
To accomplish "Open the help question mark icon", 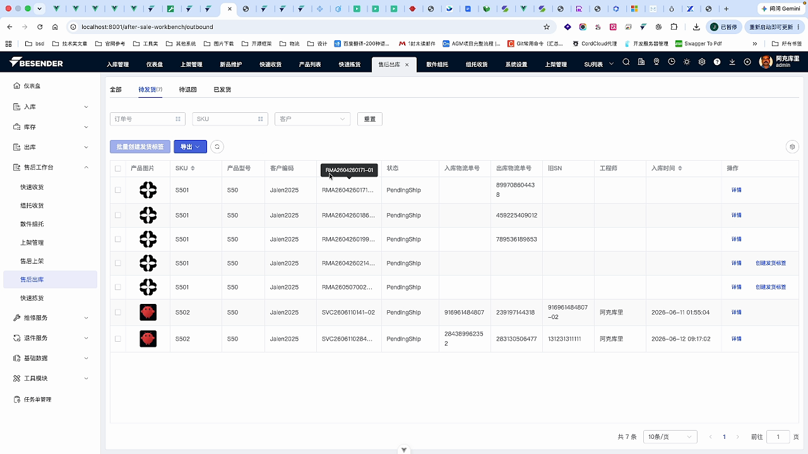I will click(x=717, y=62).
